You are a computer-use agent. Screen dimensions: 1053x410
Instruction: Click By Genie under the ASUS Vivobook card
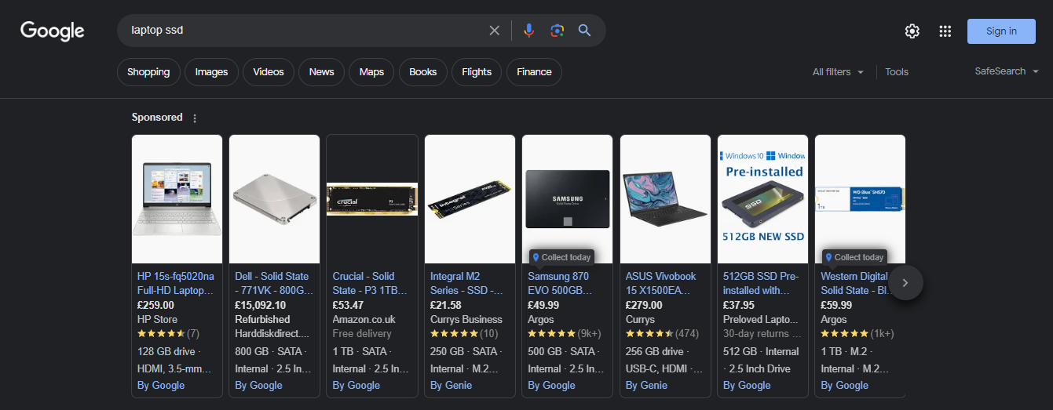pyautogui.click(x=646, y=385)
